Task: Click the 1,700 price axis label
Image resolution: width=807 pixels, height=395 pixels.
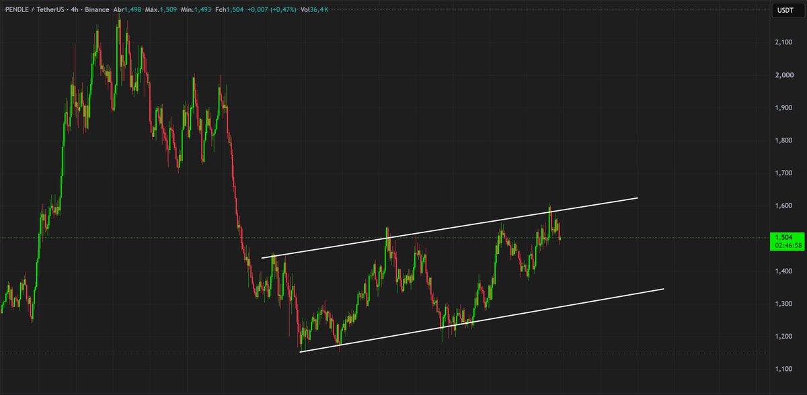Action: (x=783, y=173)
